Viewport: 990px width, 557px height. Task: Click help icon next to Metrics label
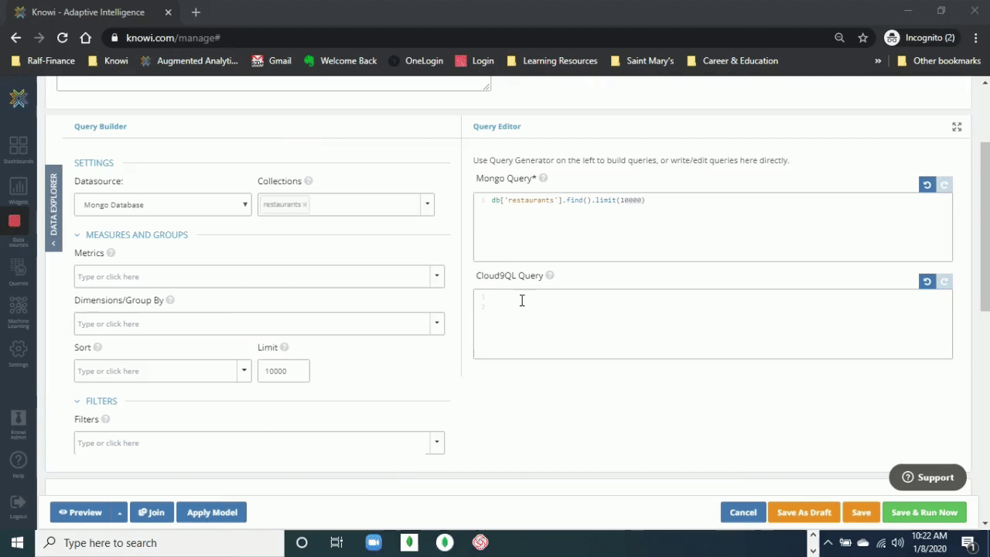(111, 253)
